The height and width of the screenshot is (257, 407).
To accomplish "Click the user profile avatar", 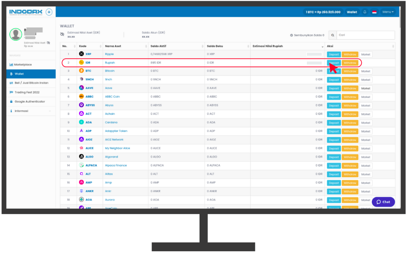I will pos(16,34).
